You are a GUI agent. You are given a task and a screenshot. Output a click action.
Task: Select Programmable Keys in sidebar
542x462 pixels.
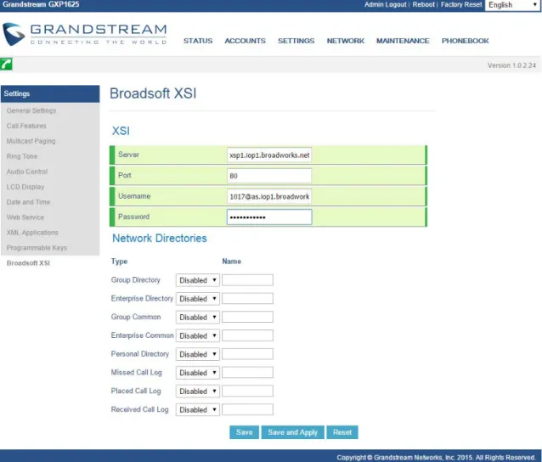coord(37,248)
